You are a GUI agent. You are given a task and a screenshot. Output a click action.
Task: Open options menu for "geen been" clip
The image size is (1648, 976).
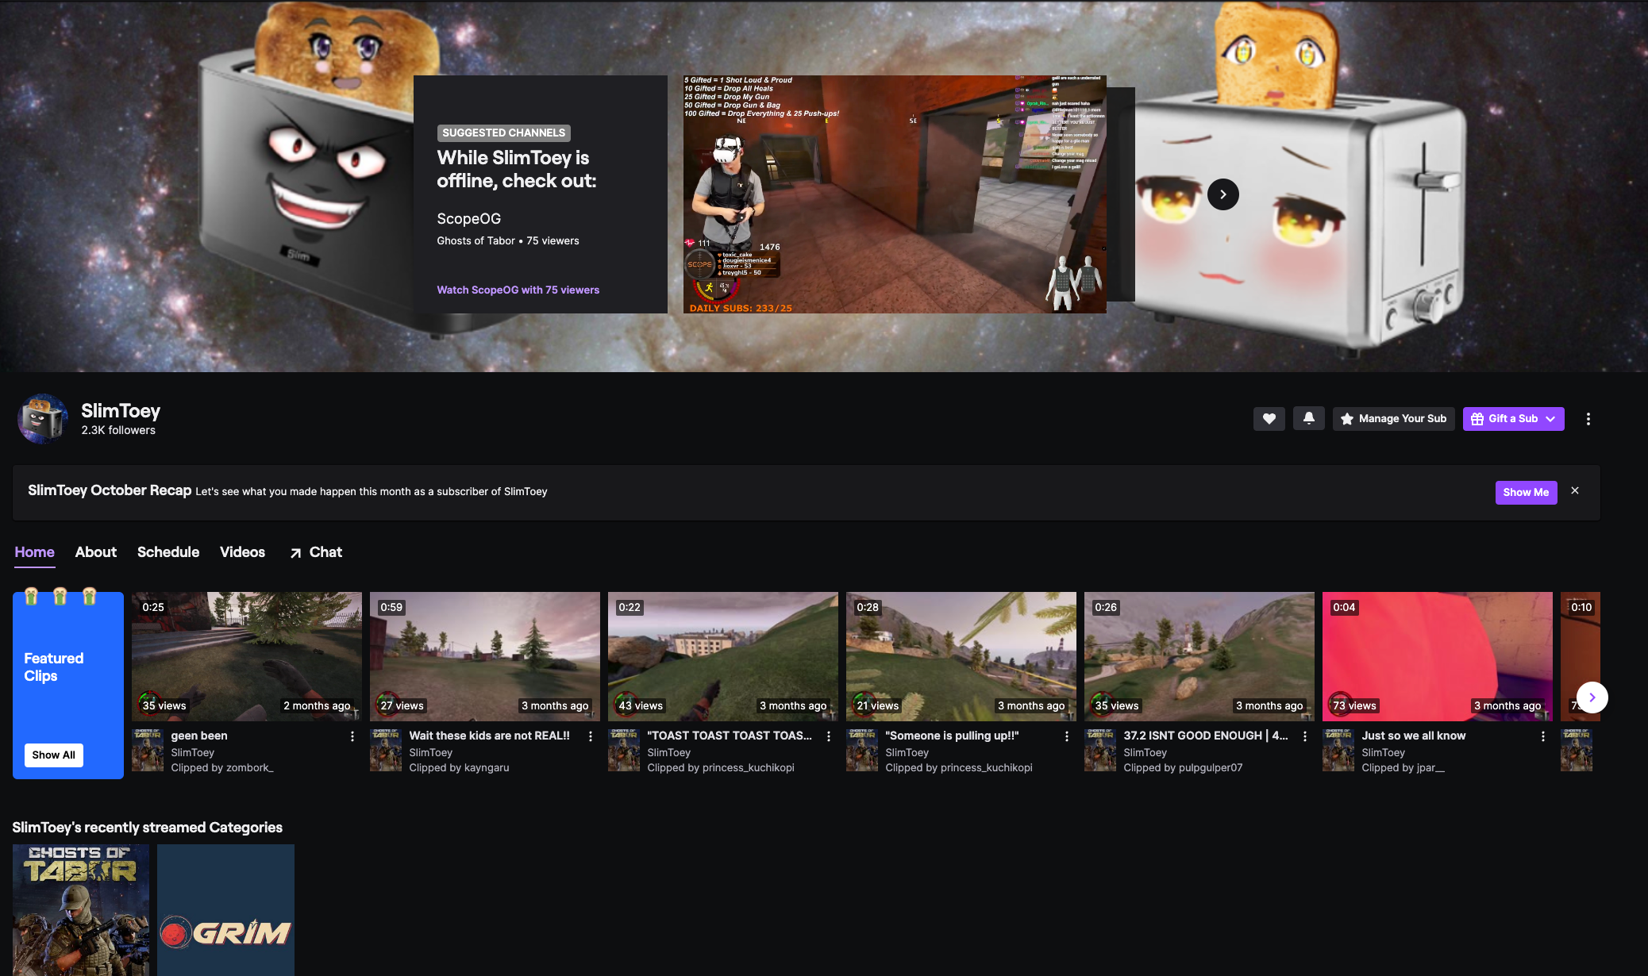pyautogui.click(x=352, y=736)
